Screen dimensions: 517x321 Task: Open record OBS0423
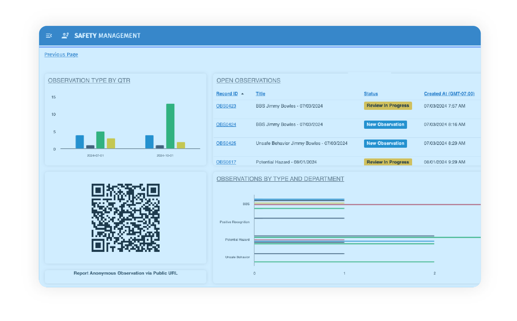coord(226,106)
